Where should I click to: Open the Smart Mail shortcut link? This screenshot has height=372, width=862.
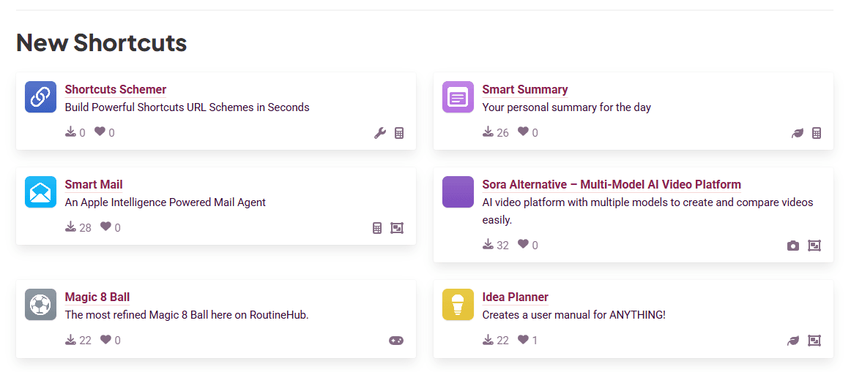tap(94, 185)
